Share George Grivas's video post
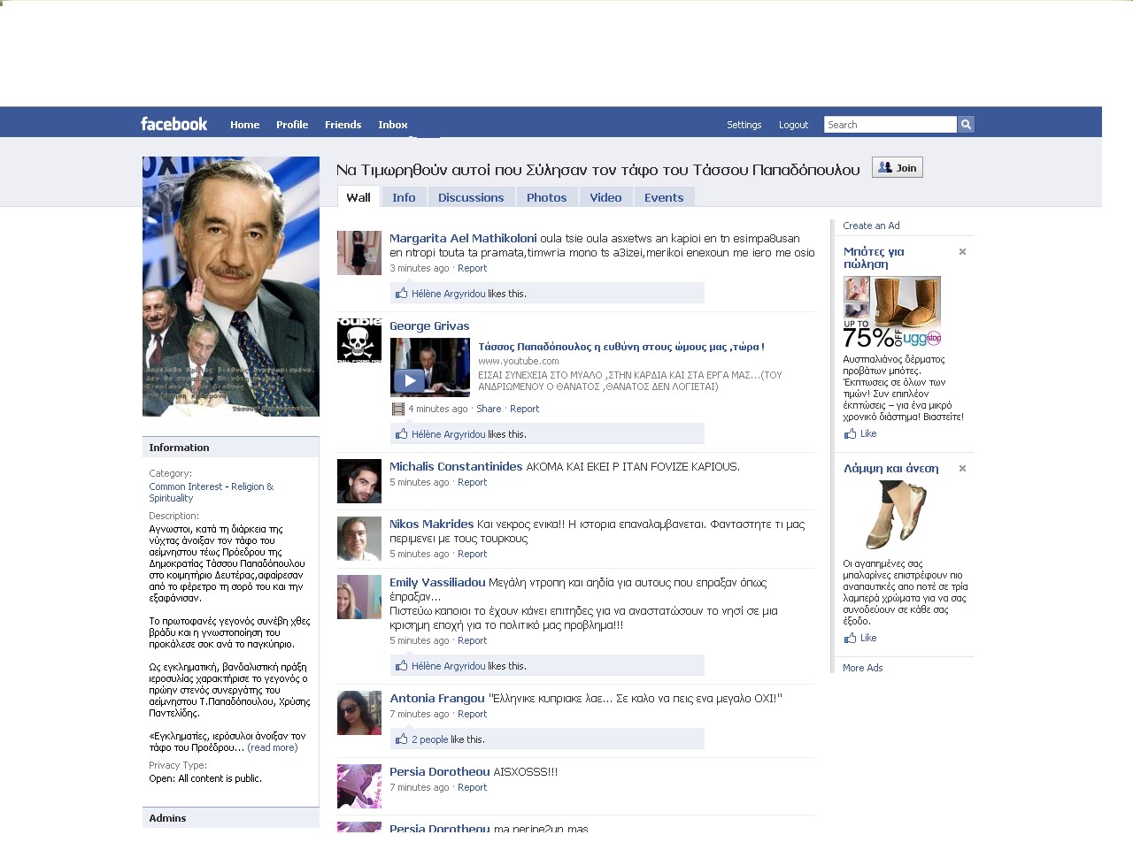Viewport: 1133px width, 850px height. point(489,409)
